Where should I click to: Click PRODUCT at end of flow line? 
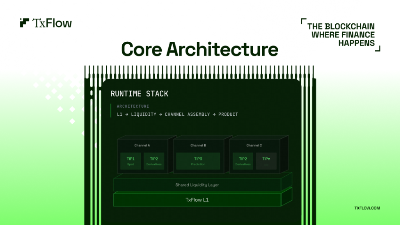coord(228,115)
